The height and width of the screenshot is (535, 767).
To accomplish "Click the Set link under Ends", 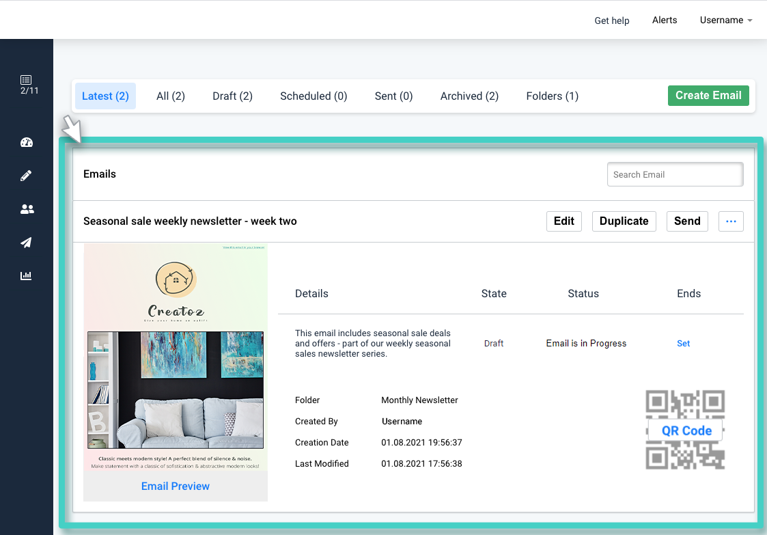I will 684,344.
